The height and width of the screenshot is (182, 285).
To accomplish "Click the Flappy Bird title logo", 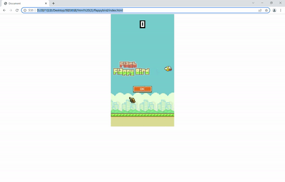I will 132,68.
